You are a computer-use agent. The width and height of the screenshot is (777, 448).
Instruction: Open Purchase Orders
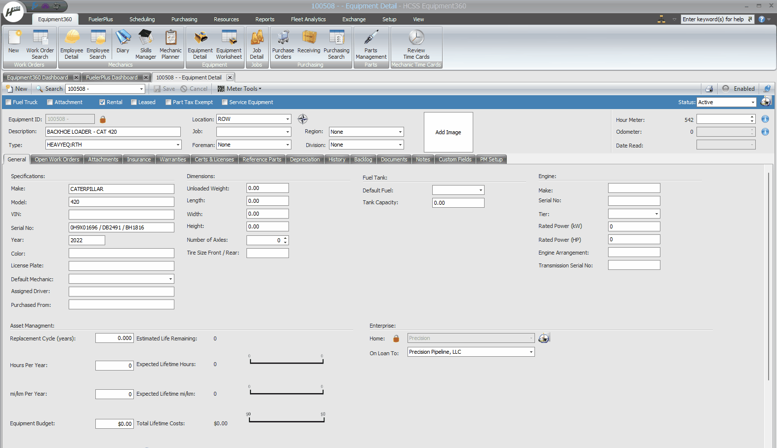pyautogui.click(x=283, y=44)
